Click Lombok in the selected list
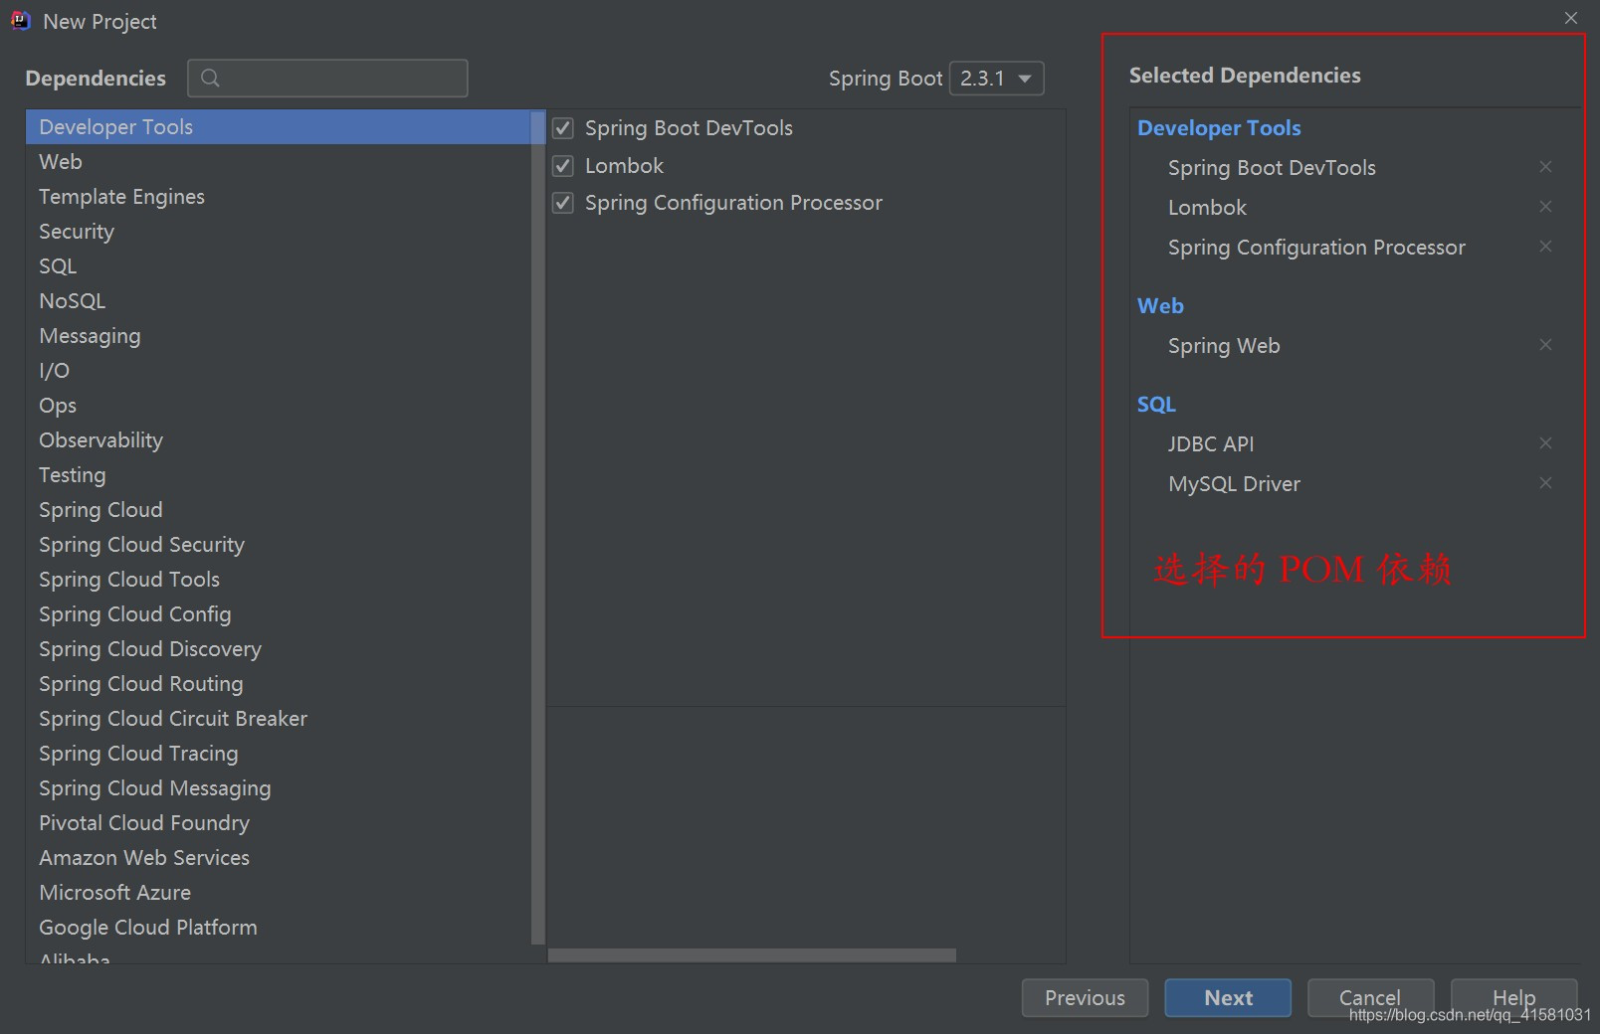1600x1034 pixels. pos(1207,208)
